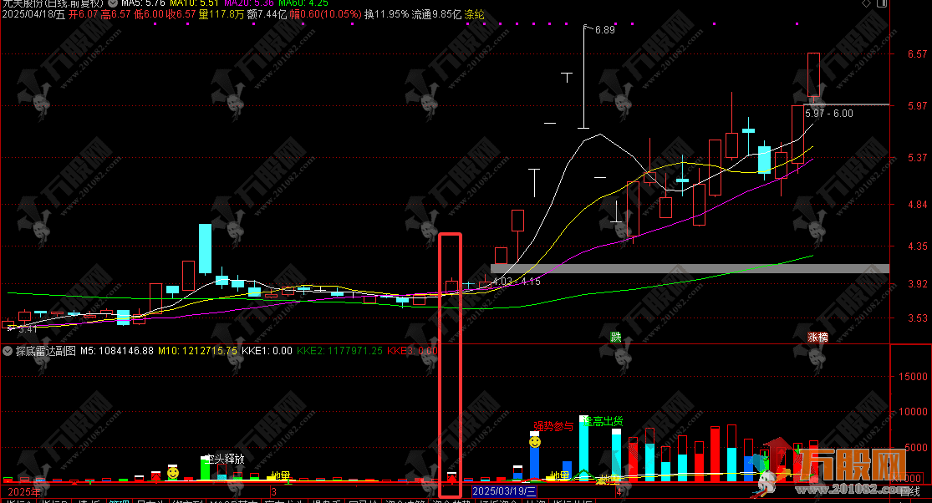Image resolution: width=932 pixels, height=503 pixels.
Task: Click the 探底雷达副图 indicator title
Action: (x=46, y=351)
